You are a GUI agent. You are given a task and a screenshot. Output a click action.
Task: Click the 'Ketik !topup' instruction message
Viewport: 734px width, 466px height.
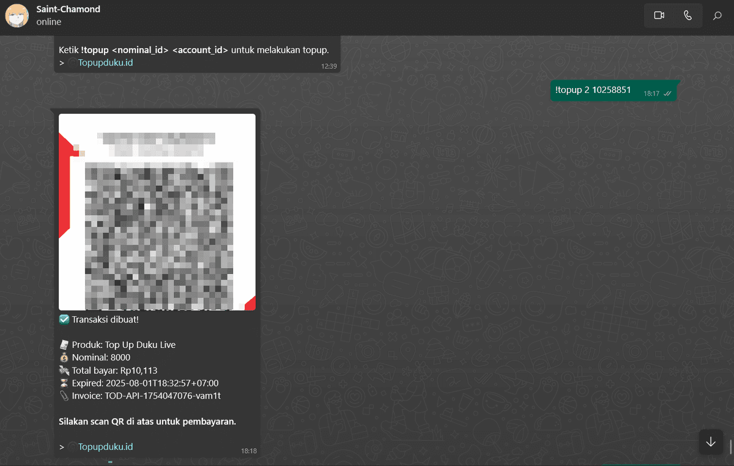[x=194, y=50]
